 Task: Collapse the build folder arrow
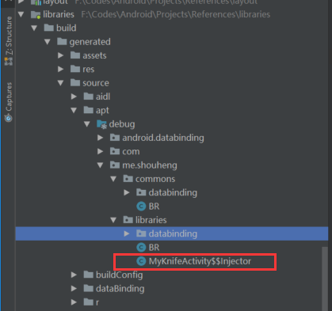(x=34, y=28)
